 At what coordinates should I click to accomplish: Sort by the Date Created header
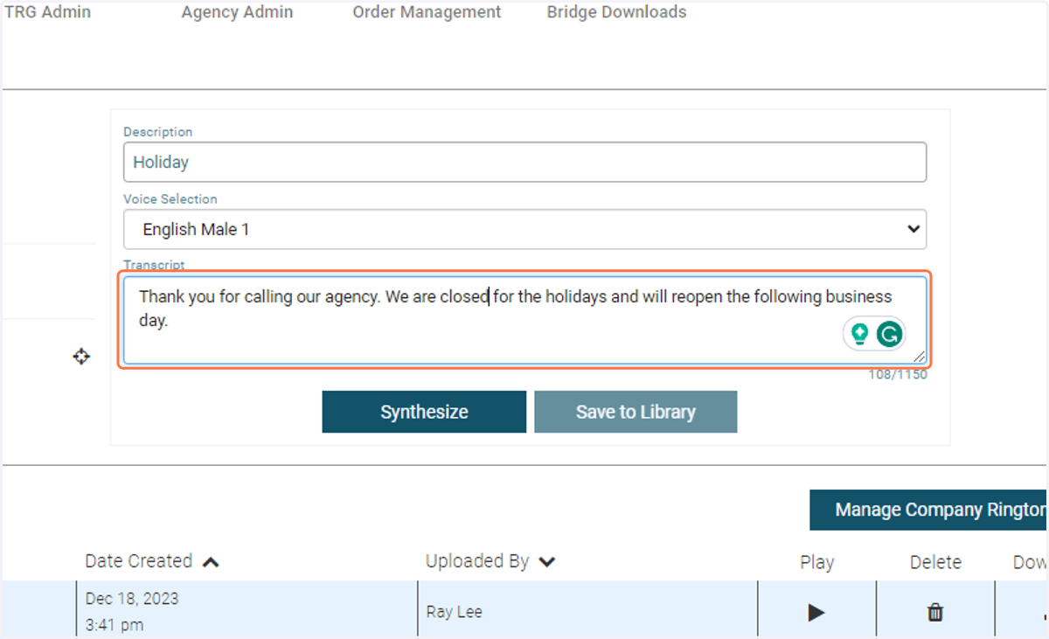[139, 561]
